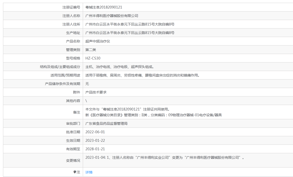Click the 结构及组成/主要组成成分 label
Screen dimensions: 293x177
[60, 67]
